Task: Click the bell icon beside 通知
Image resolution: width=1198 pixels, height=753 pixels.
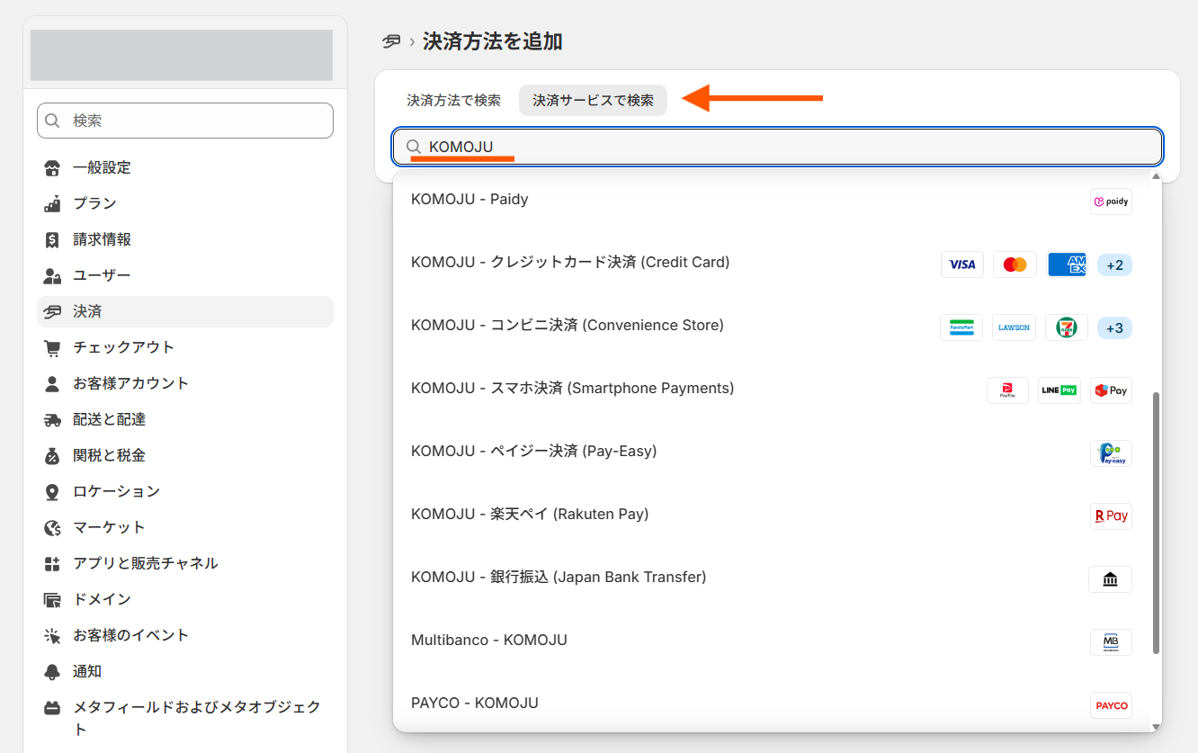Action: (x=52, y=671)
